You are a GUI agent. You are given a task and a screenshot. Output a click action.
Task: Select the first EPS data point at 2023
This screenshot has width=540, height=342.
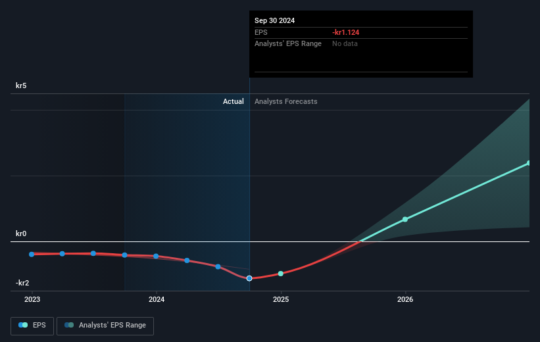click(32, 254)
